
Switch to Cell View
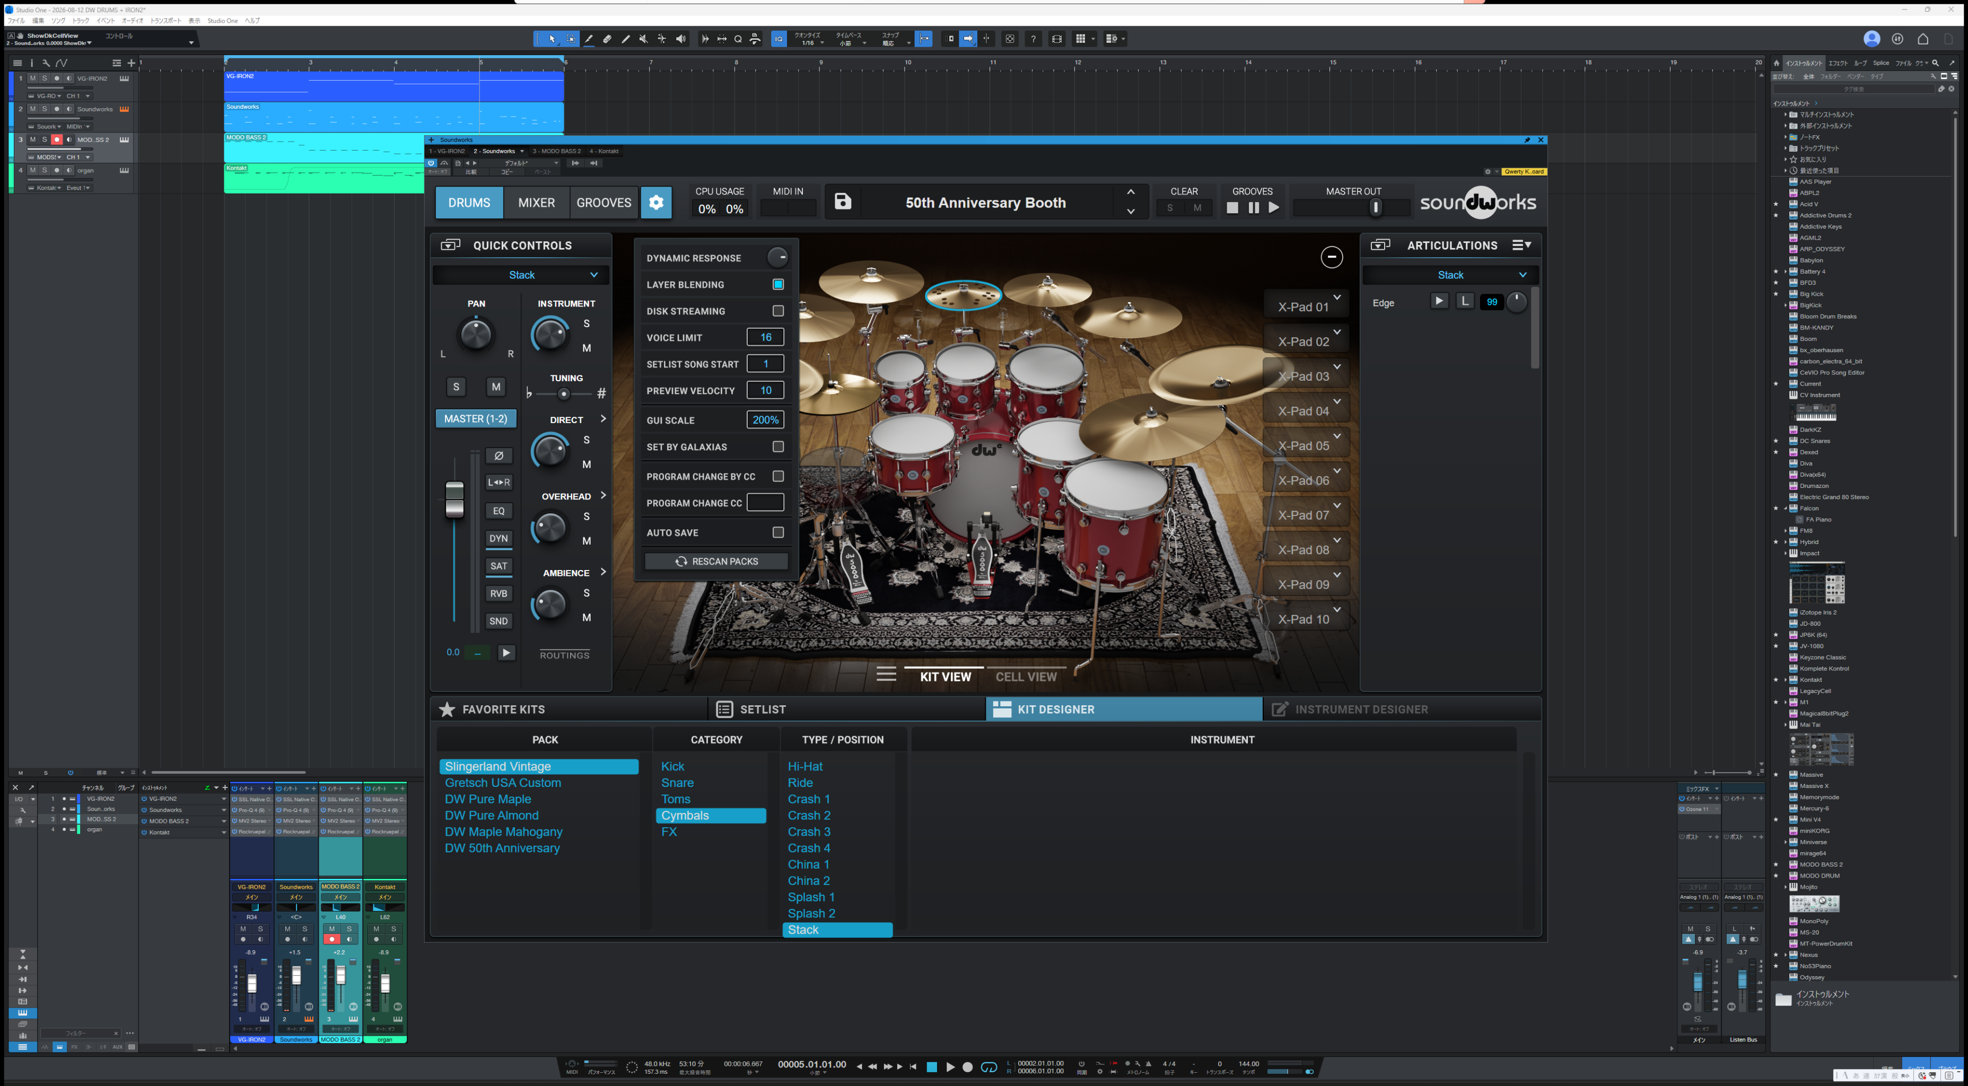[x=1026, y=677]
